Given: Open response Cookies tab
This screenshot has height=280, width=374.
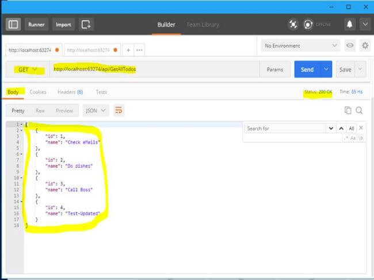Looking at the screenshot, I should 38,92.
